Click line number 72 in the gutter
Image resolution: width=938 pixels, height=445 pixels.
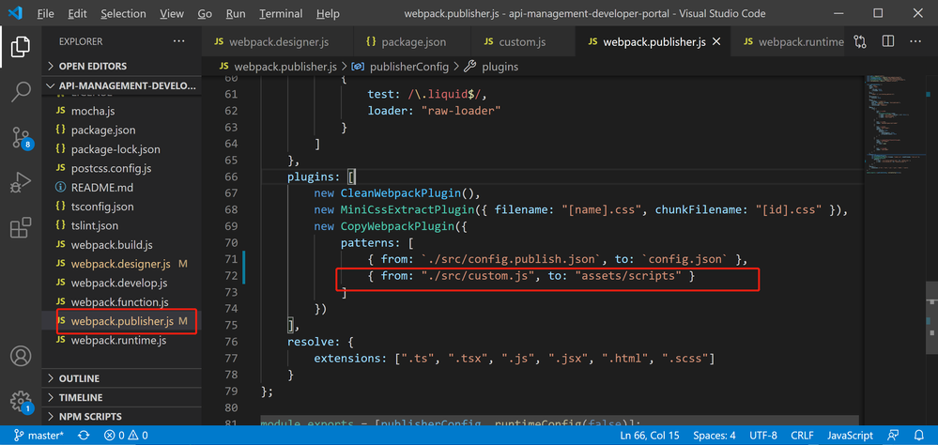[230, 276]
